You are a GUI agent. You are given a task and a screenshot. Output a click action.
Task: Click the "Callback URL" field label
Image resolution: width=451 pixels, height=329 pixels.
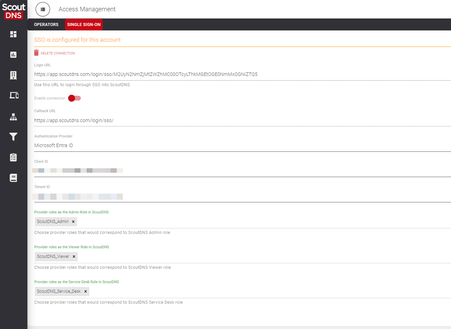click(x=45, y=111)
